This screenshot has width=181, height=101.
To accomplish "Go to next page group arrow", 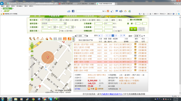I will tap(124, 36).
